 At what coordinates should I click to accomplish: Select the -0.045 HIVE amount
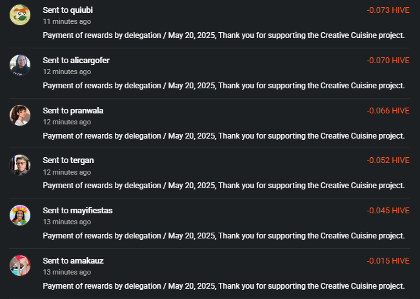[x=388, y=211]
